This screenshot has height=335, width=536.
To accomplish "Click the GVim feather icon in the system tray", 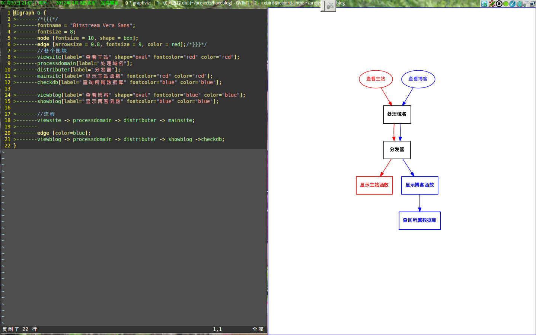I will (x=492, y=3).
